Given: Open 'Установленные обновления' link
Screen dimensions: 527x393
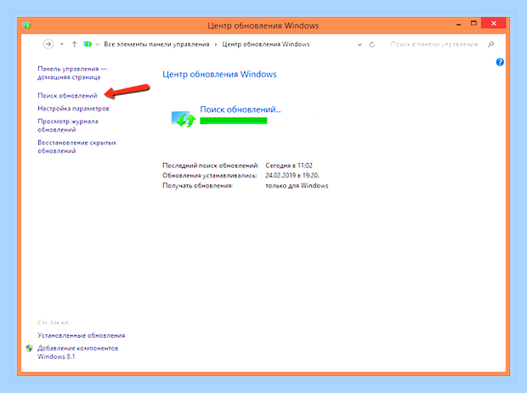Looking at the screenshot, I should tap(82, 335).
